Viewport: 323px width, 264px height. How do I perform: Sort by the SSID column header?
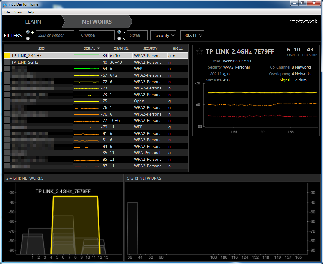pos(41,48)
